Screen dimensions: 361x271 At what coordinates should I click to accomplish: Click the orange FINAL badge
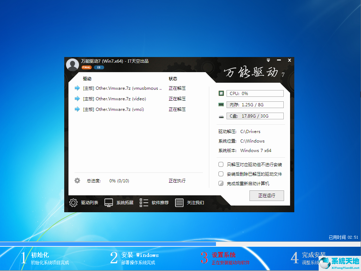[86, 67]
